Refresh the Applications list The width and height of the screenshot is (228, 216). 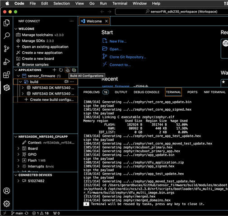[x=61, y=70]
